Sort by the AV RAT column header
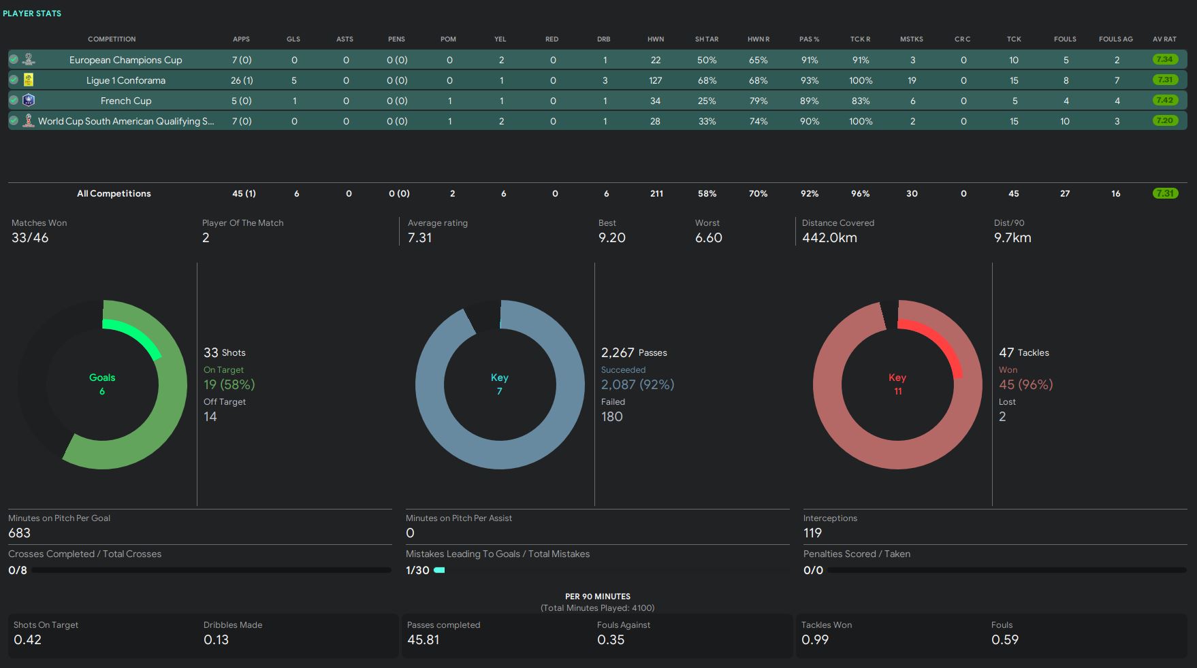This screenshot has width=1197, height=668. coord(1164,39)
